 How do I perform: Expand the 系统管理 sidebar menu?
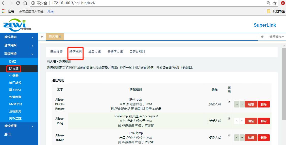click(19, 126)
